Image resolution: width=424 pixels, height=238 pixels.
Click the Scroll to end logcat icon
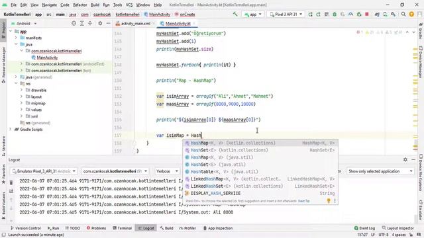point(11,191)
